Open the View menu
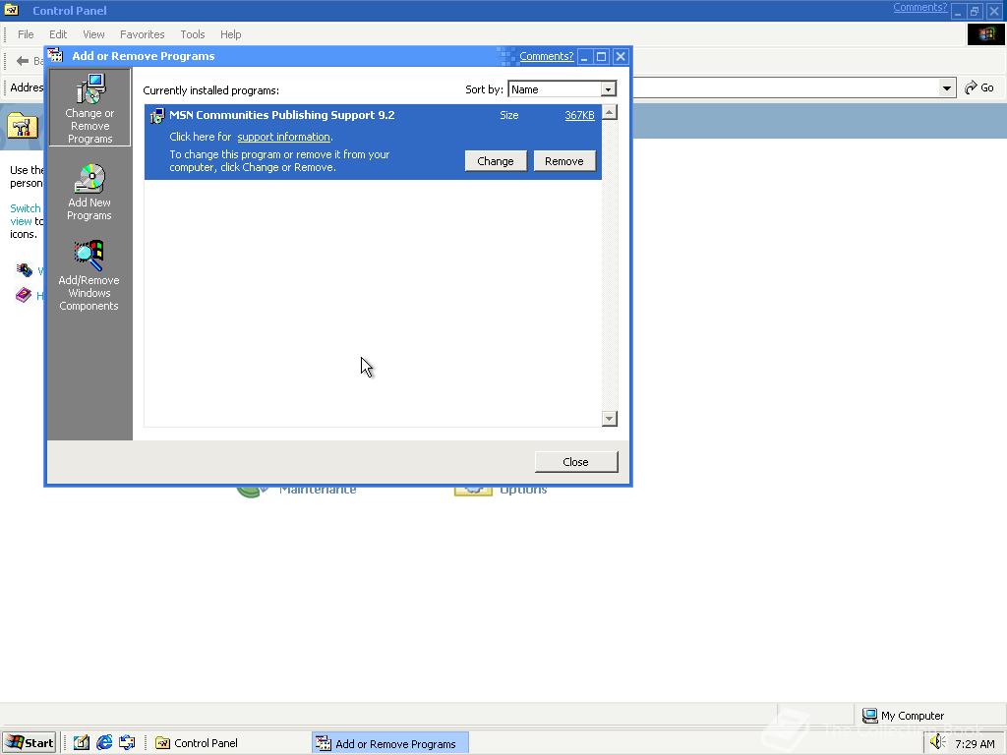This screenshot has height=755, width=1007. [x=93, y=34]
